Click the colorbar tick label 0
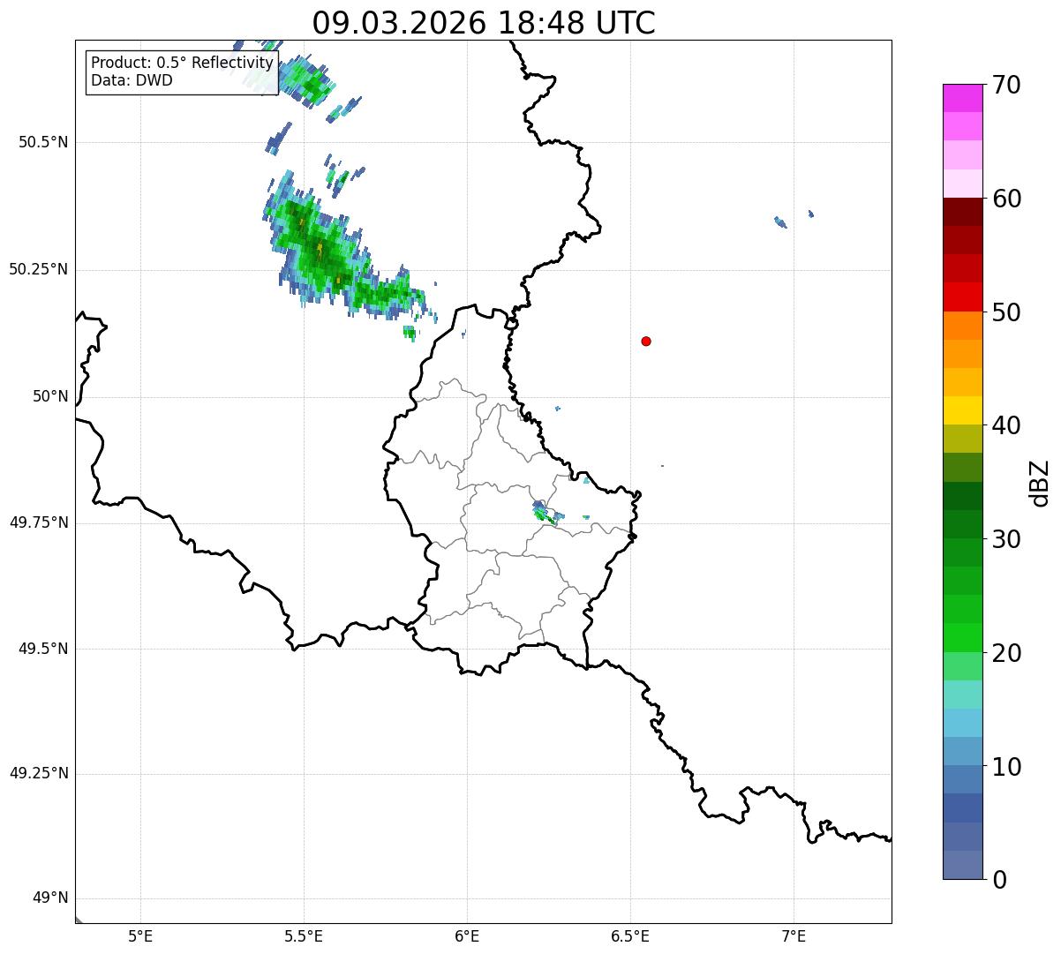Viewport: 1061px width, 954px height. pos(999,880)
